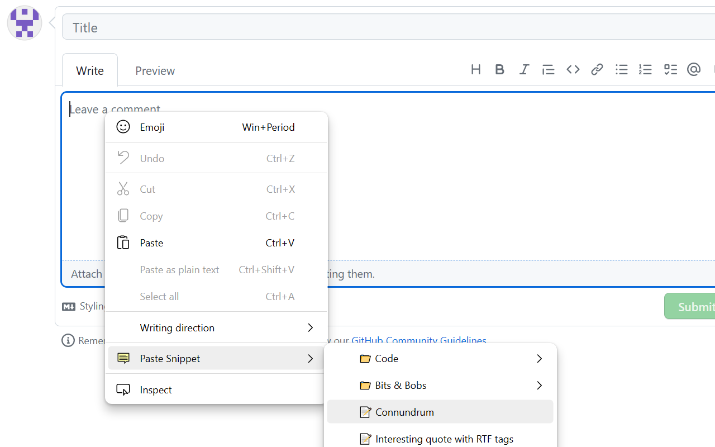Switch to the Preview tab
Viewport: 715px width, 447px height.
point(155,71)
